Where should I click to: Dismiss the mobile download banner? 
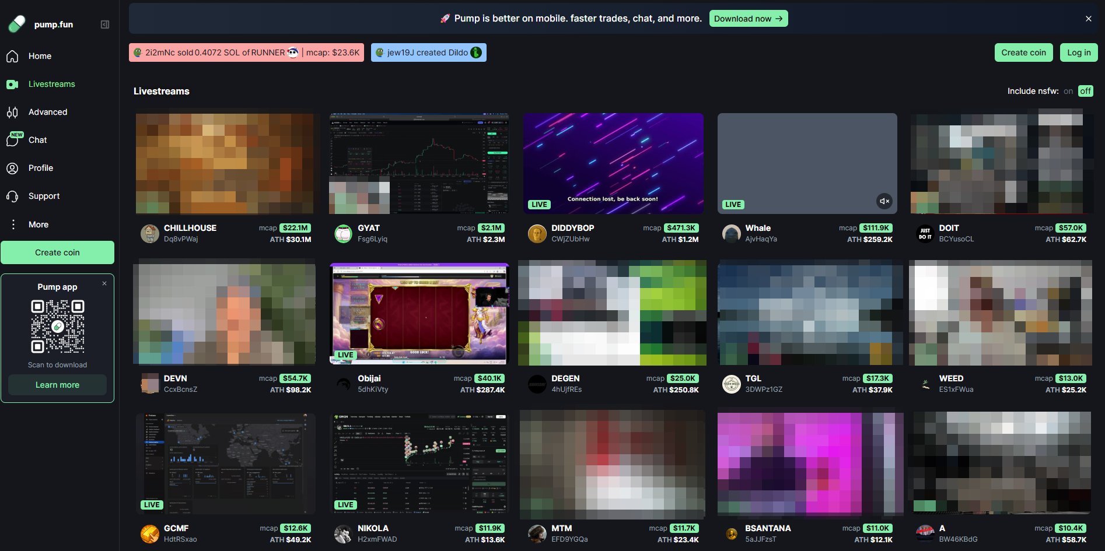click(x=1088, y=18)
